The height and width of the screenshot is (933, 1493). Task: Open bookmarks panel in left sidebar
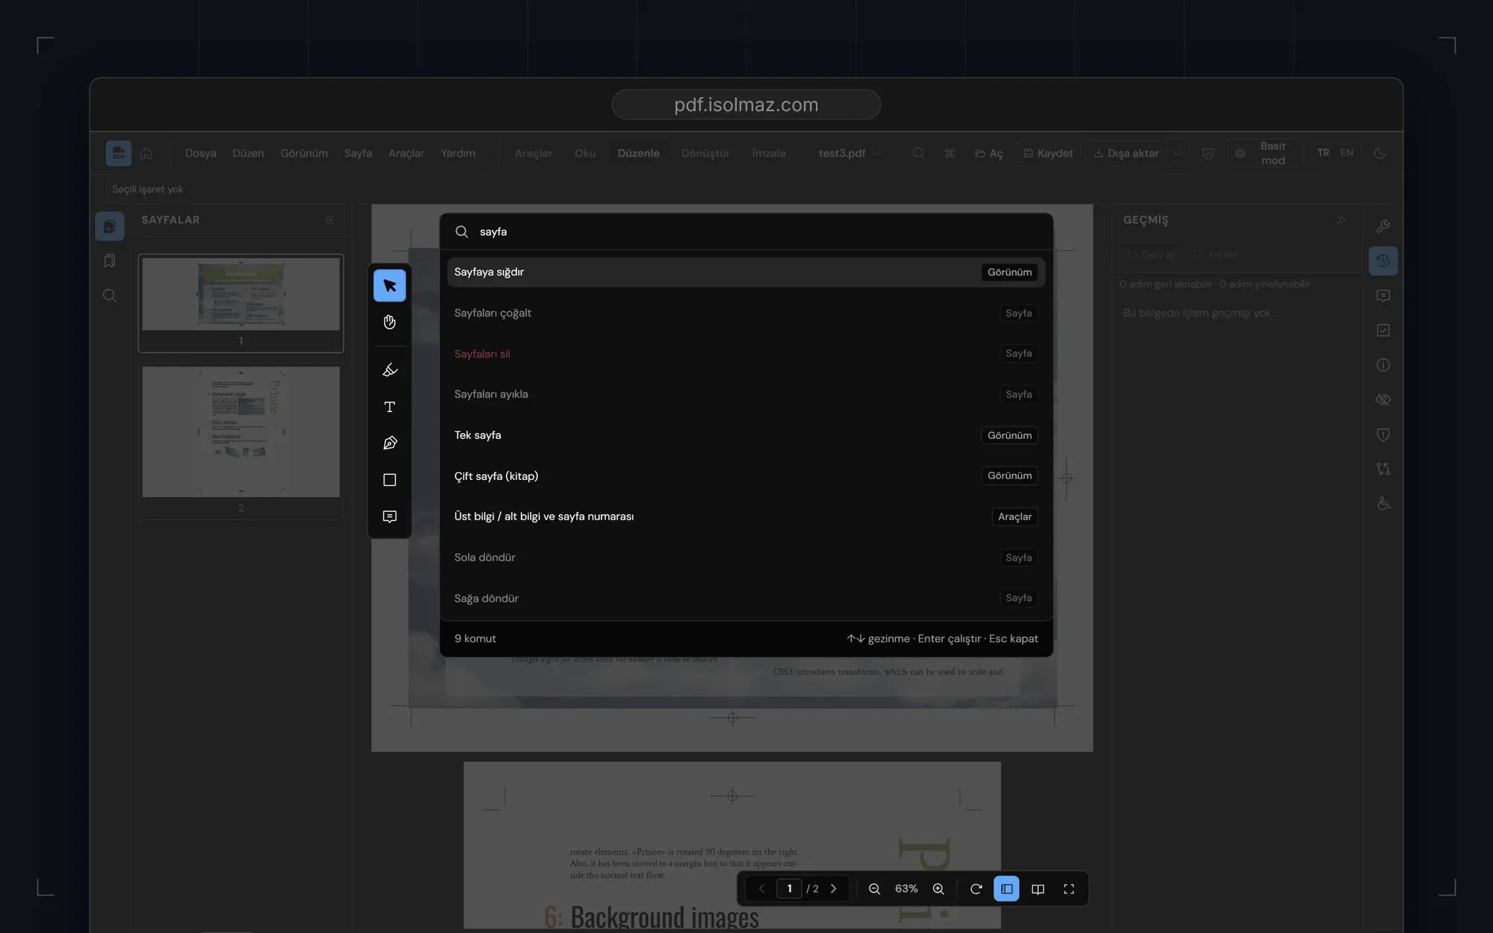tap(110, 260)
